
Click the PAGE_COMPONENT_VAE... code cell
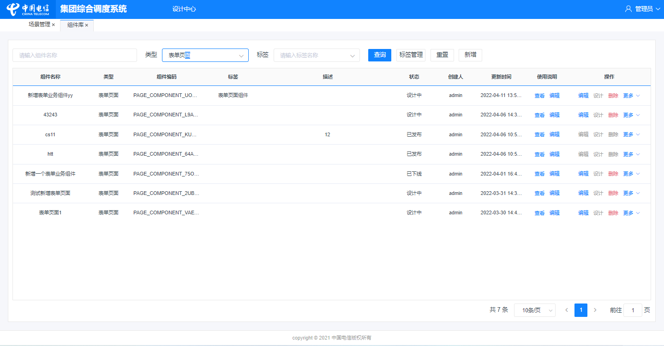pos(166,212)
